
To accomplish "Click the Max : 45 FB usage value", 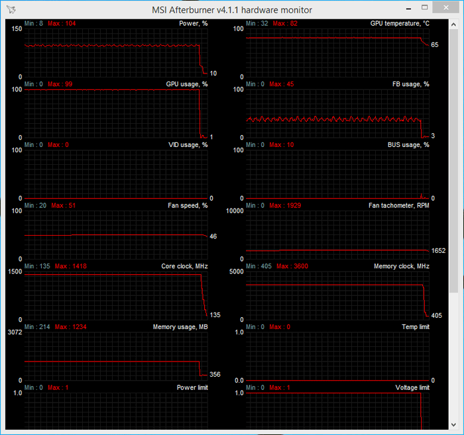I will point(282,84).
